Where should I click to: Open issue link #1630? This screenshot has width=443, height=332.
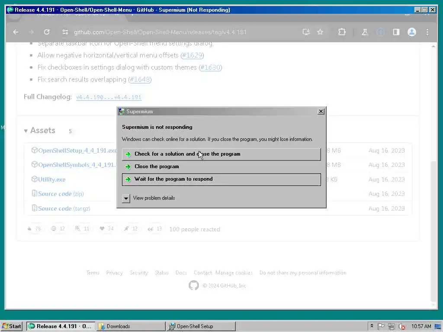[x=210, y=67]
